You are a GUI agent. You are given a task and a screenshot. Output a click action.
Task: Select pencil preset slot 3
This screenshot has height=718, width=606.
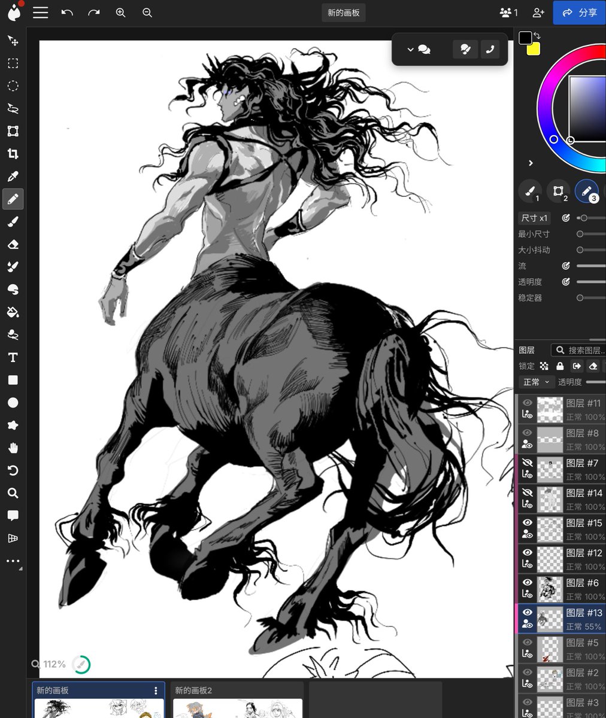[x=587, y=191]
